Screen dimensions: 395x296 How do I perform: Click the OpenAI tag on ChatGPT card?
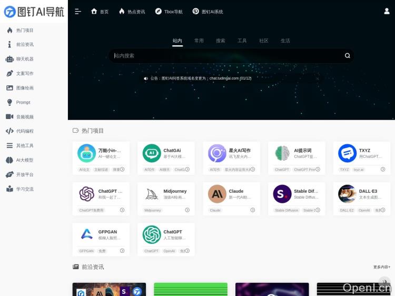[x=169, y=251]
